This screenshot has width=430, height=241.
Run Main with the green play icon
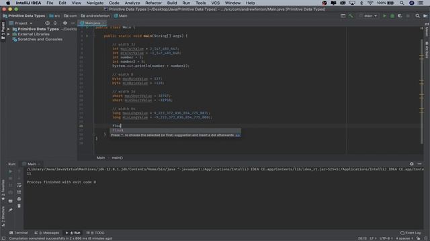[x=384, y=16]
